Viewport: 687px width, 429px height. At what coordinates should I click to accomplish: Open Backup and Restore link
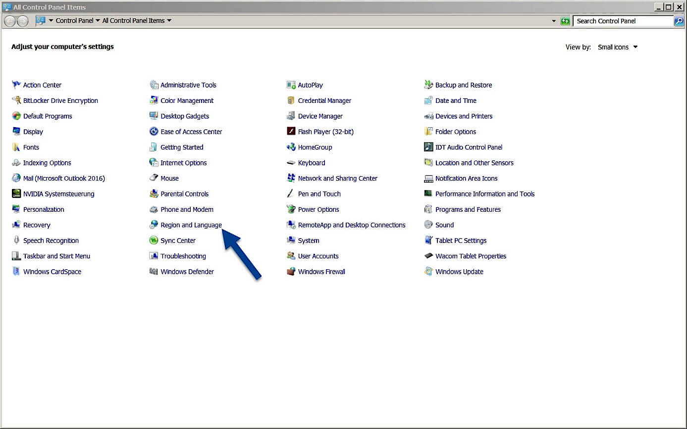coord(463,85)
